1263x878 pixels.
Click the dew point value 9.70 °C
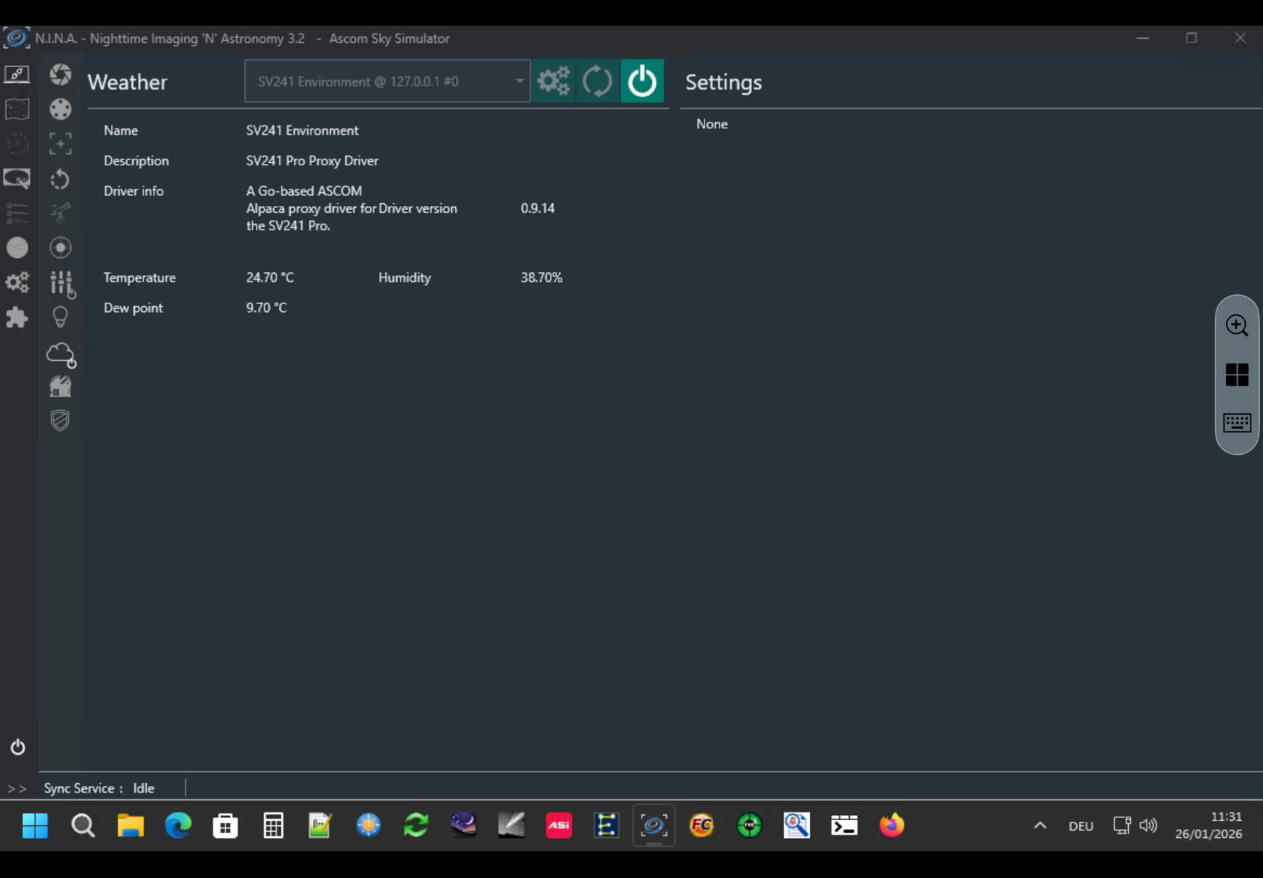[266, 308]
